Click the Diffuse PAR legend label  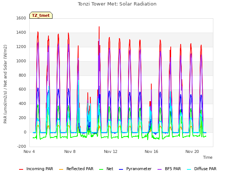pos(205,169)
